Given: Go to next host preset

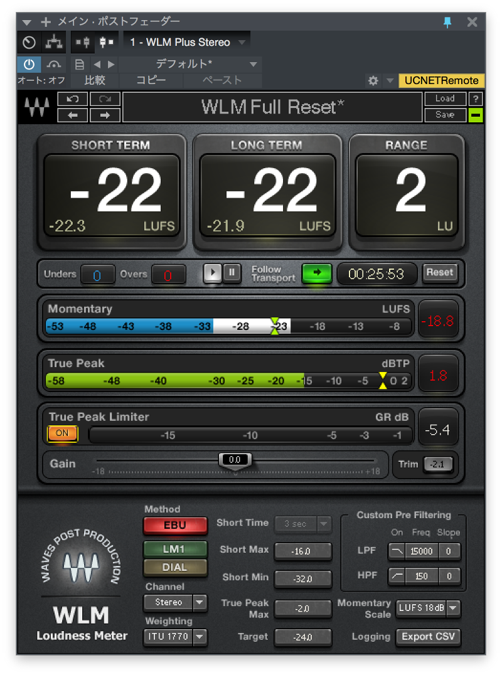Looking at the screenshot, I should pyautogui.click(x=112, y=65).
